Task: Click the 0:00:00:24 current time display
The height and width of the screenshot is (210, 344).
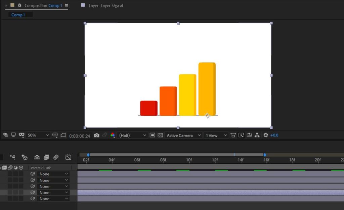Action: [80, 136]
